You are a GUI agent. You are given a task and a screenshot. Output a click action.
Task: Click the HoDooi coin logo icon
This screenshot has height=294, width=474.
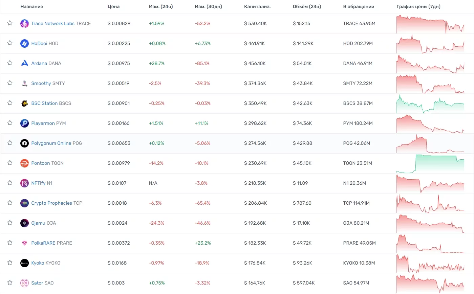[x=24, y=43]
